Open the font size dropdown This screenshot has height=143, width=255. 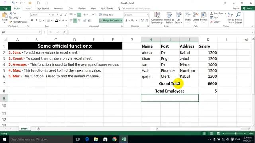point(57,15)
